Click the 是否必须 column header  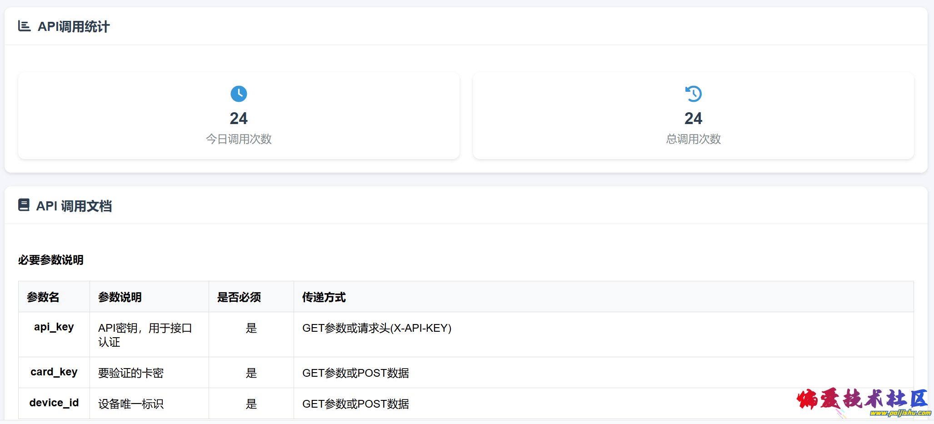point(239,297)
